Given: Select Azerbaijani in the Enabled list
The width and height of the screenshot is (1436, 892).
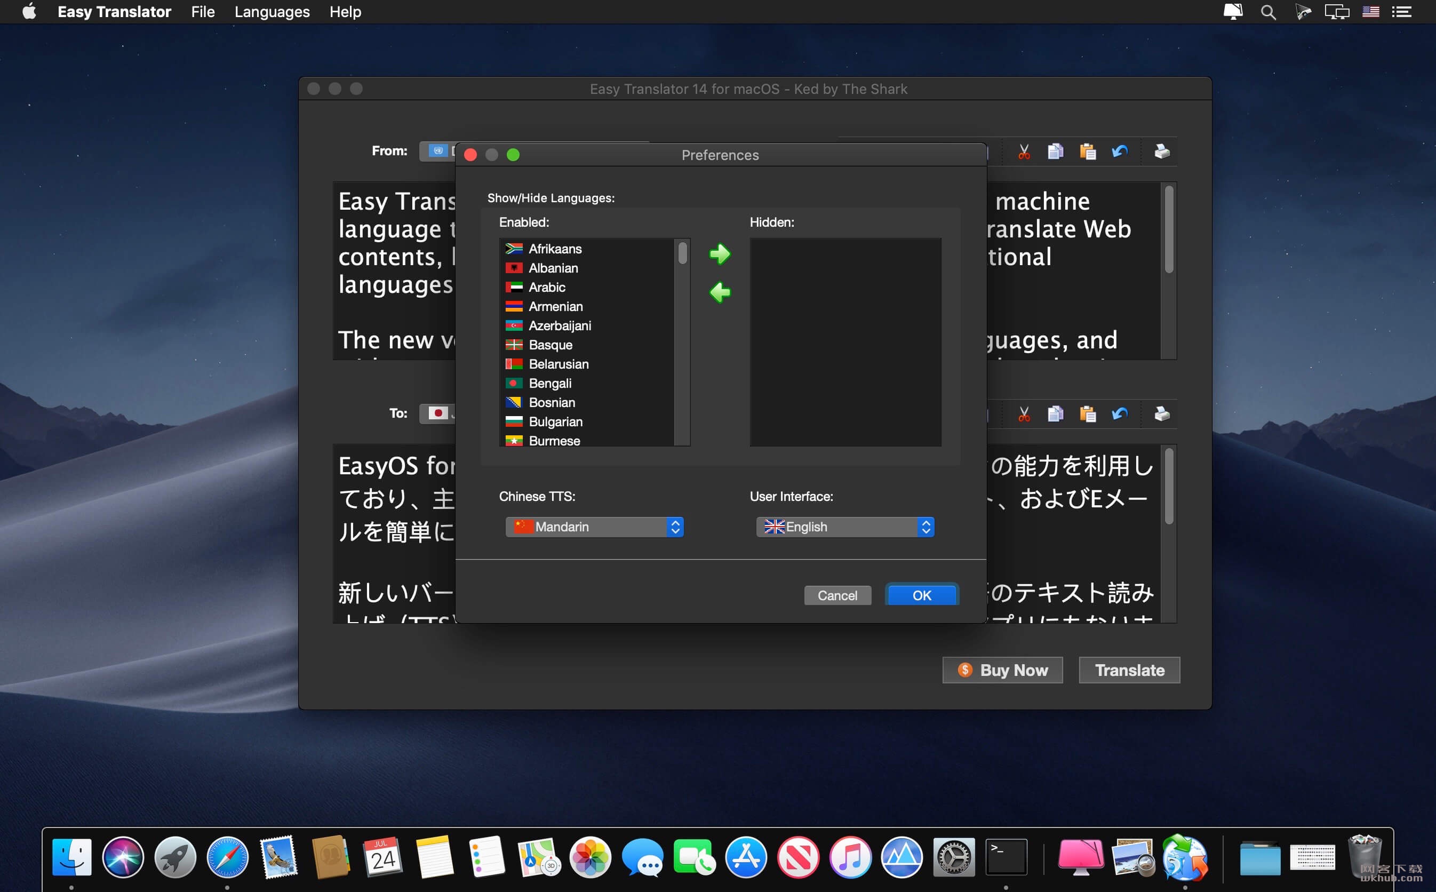Looking at the screenshot, I should pos(587,325).
